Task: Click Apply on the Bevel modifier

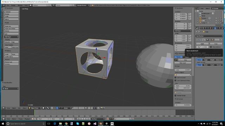Action: click(202, 43)
